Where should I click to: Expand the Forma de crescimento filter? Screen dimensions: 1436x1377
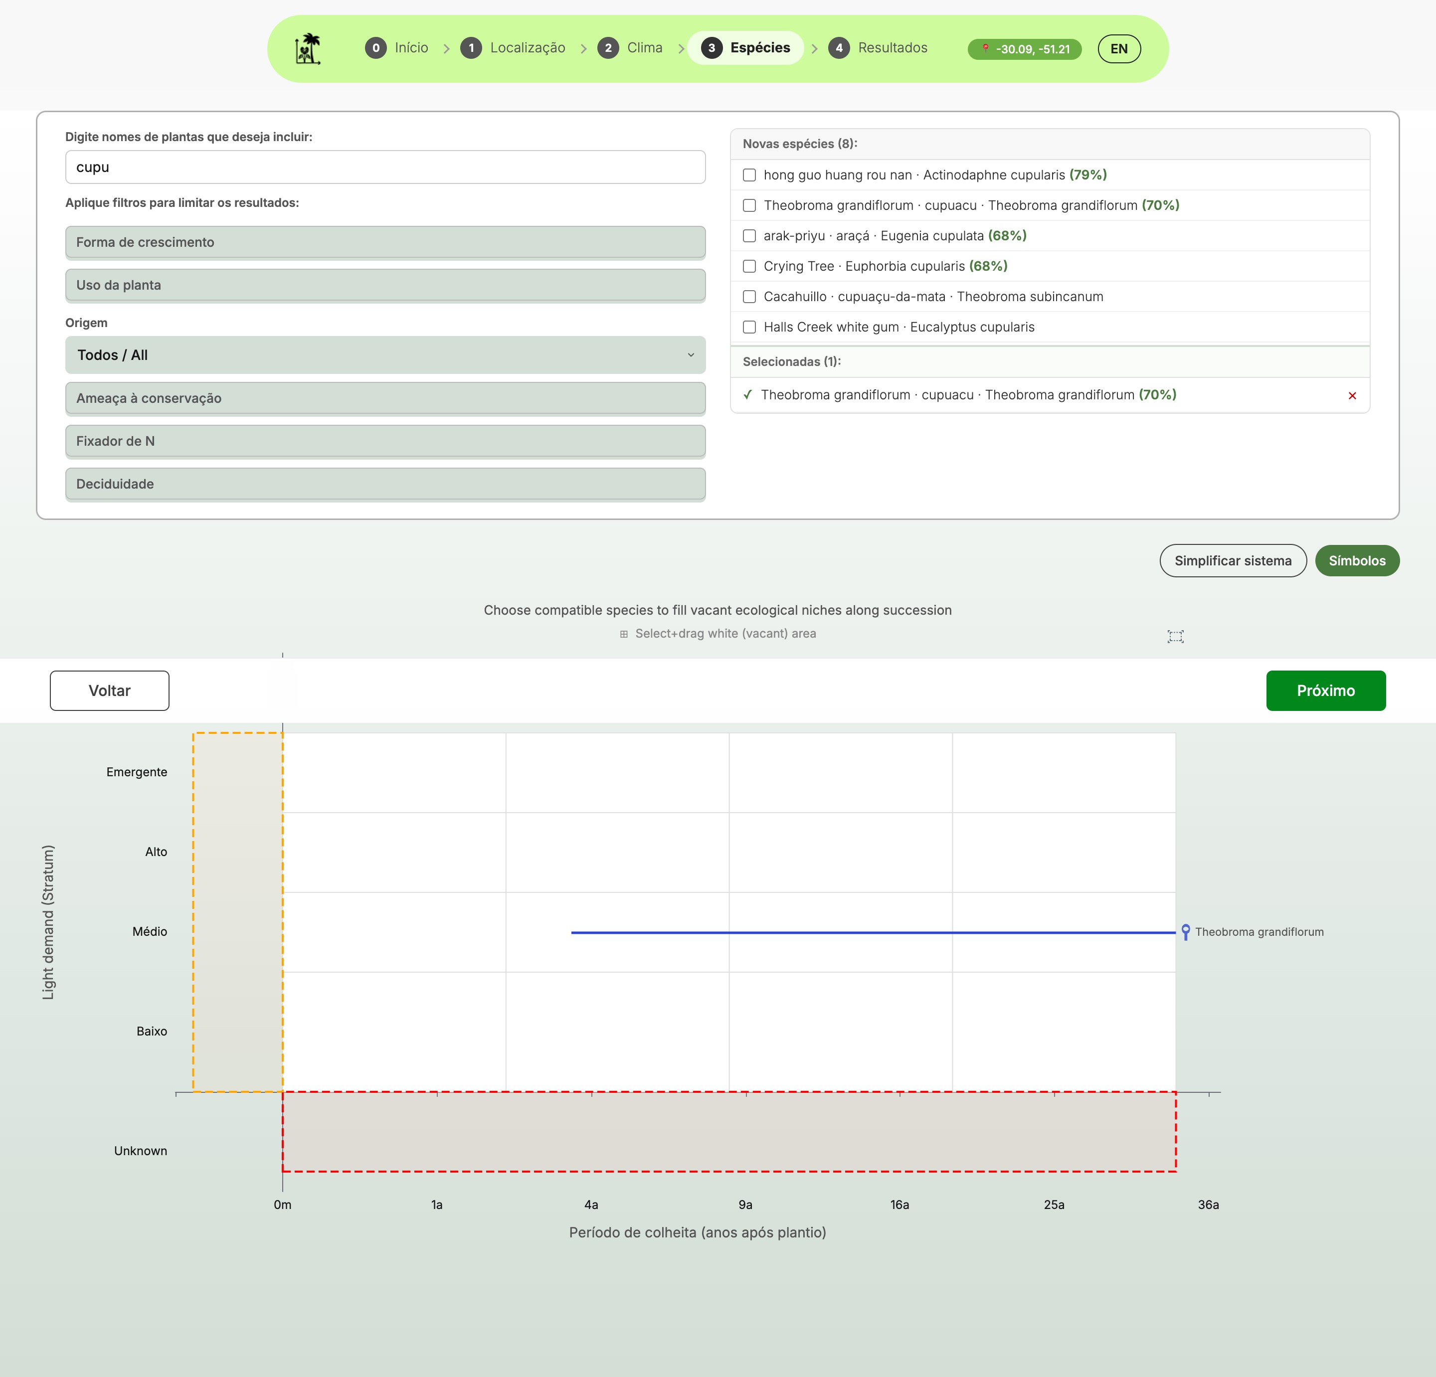(385, 242)
